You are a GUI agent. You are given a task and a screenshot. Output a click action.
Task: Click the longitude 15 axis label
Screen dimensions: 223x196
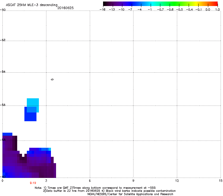click(x=221, y=181)
